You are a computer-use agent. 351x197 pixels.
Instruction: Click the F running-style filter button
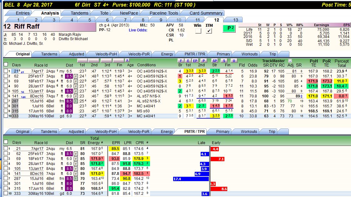[180, 61]
